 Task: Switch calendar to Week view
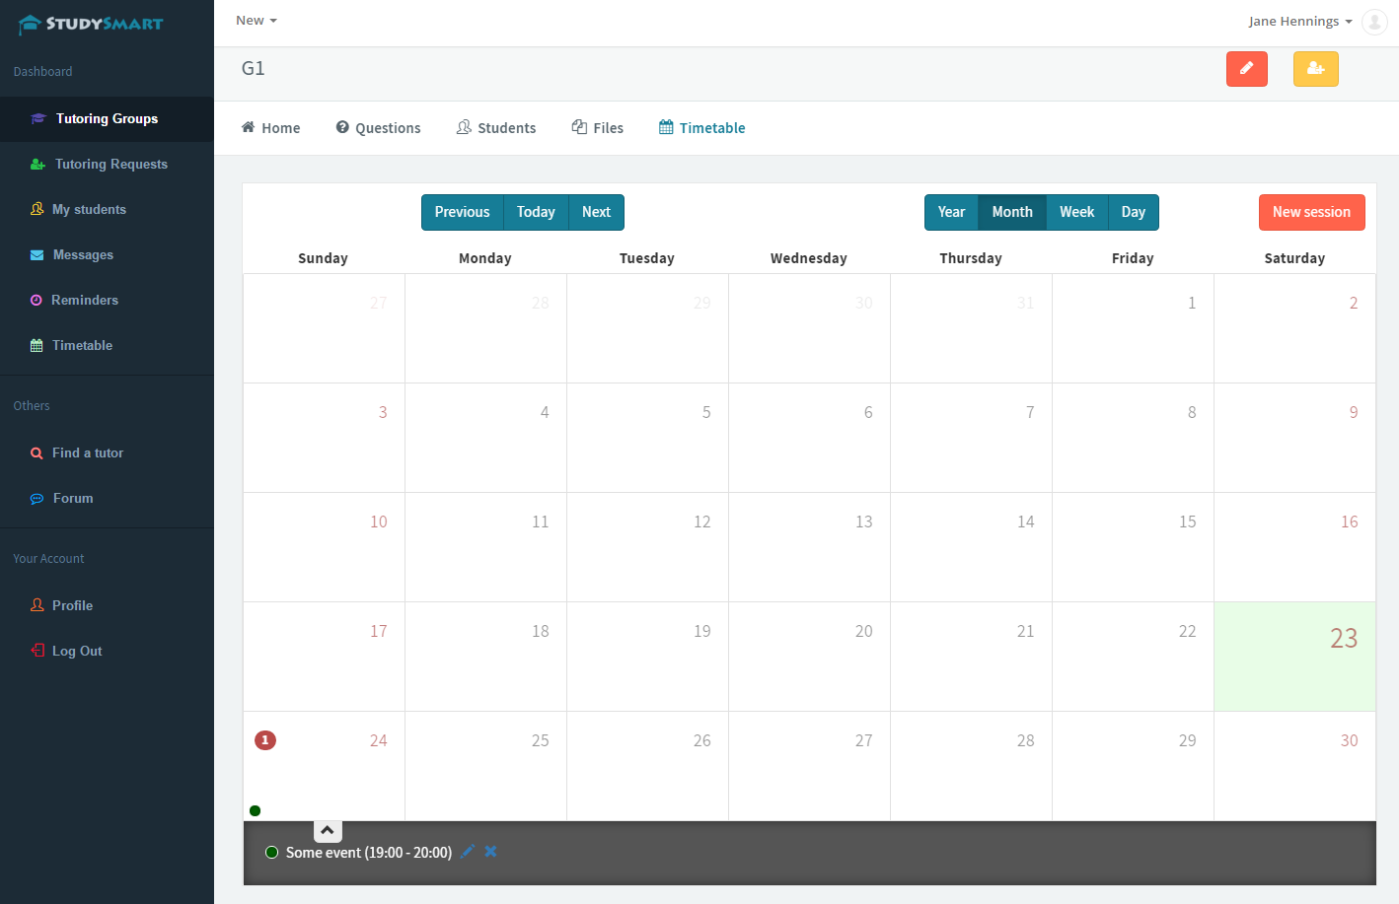point(1076,212)
